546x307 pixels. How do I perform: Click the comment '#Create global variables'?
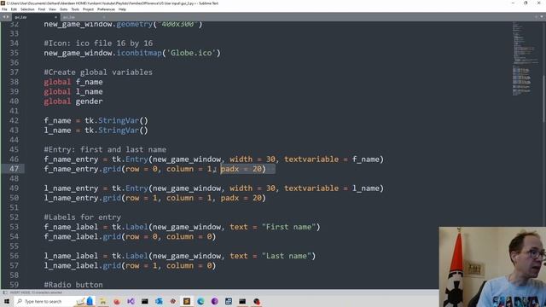pos(98,72)
